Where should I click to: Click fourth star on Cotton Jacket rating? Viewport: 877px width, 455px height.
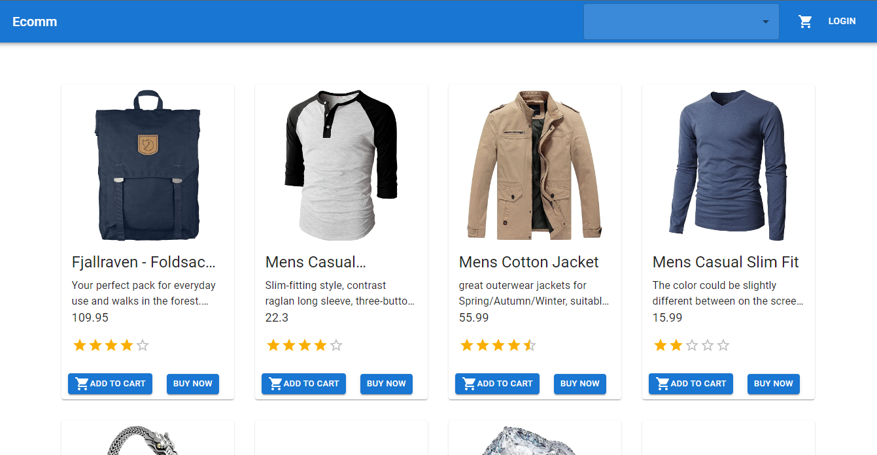click(514, 345)
